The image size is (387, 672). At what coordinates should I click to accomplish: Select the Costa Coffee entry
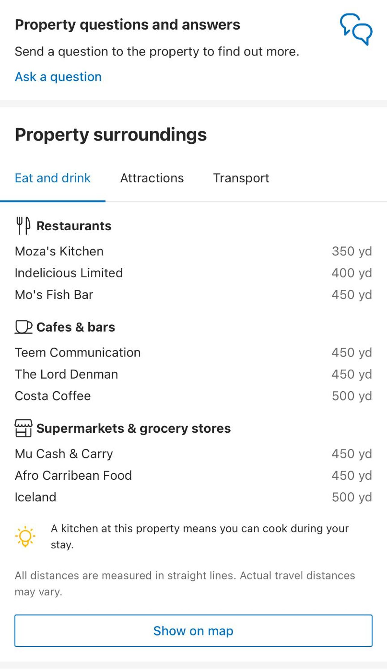[x=193, y=396]
